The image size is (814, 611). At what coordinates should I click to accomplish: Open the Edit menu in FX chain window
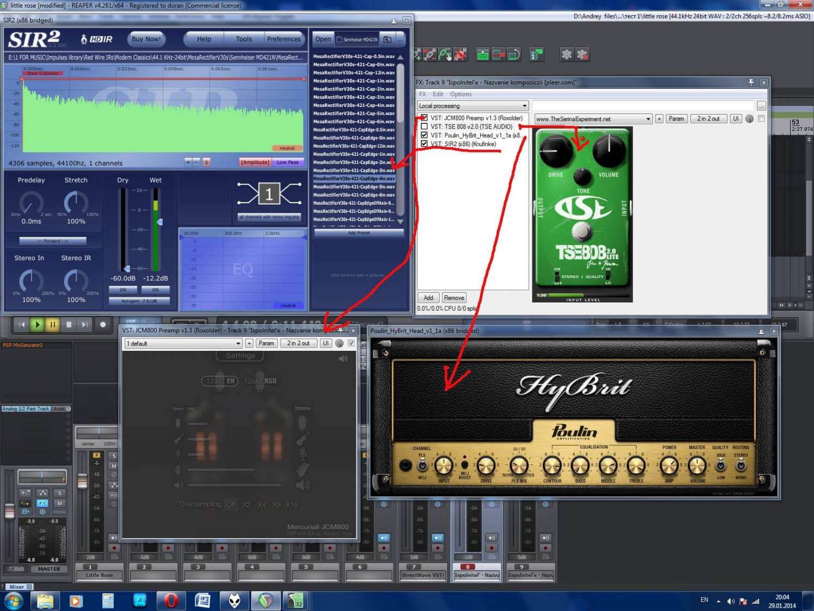coord(438,94)
